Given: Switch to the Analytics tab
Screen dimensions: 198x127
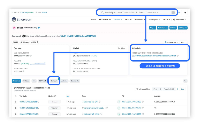Looking at the screenshot, I should tap(64, 81).
